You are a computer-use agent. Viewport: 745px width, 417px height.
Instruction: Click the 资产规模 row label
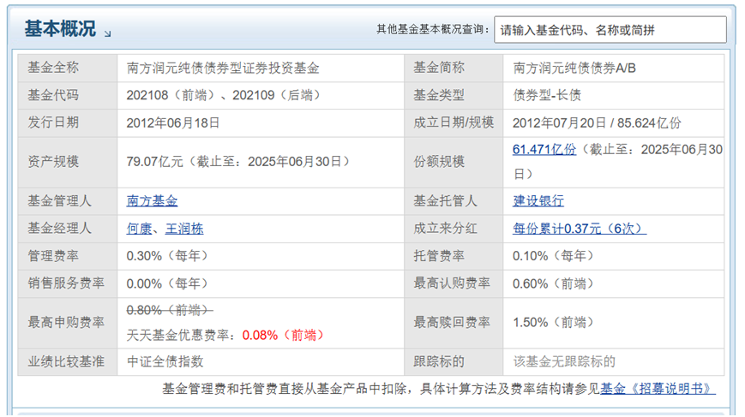click(53, 162)
